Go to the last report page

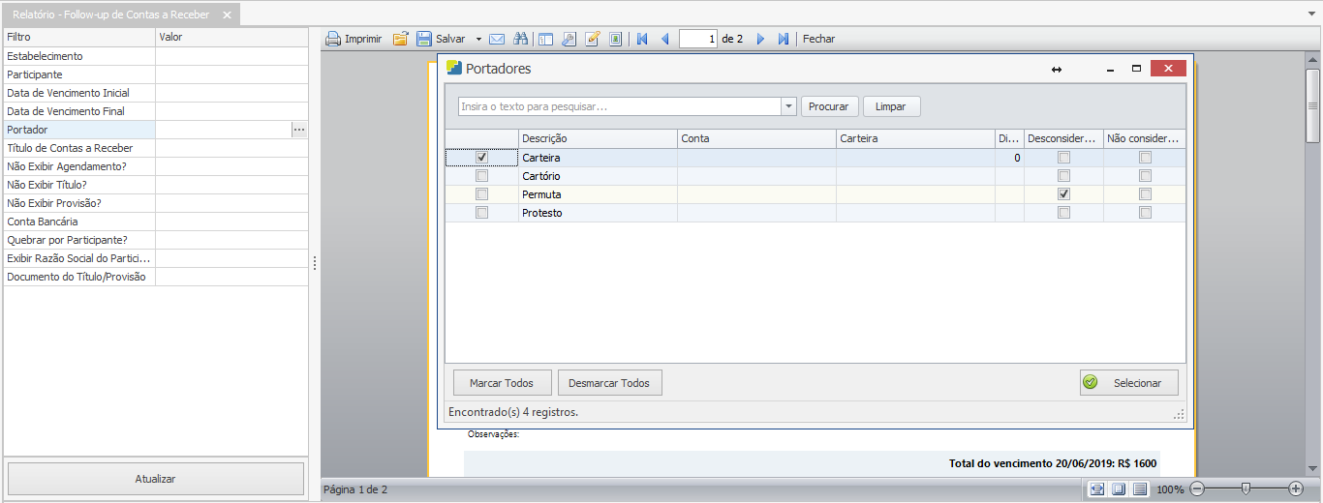[783, 40]
